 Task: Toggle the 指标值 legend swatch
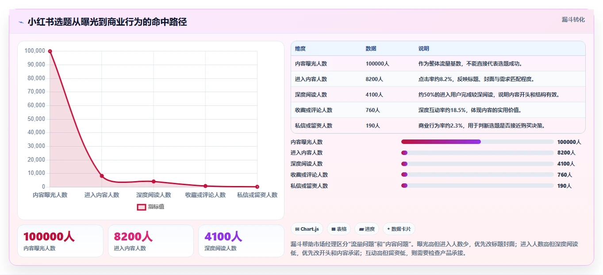[142, 207]
